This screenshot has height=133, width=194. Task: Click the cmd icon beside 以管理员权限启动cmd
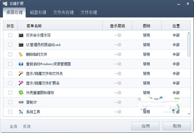tap(21, 45)
